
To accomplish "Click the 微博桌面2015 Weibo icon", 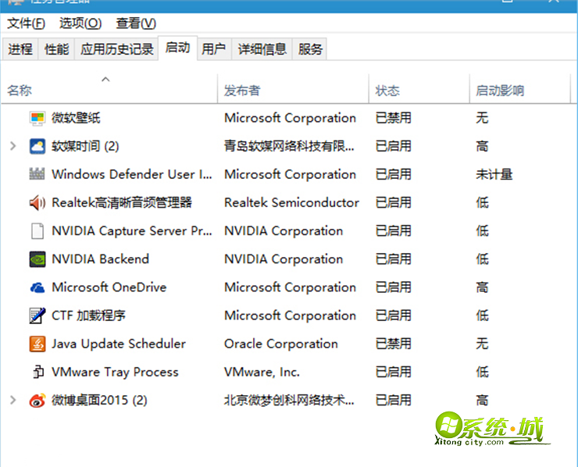I will pyautogui.click(x=37, y=401).
